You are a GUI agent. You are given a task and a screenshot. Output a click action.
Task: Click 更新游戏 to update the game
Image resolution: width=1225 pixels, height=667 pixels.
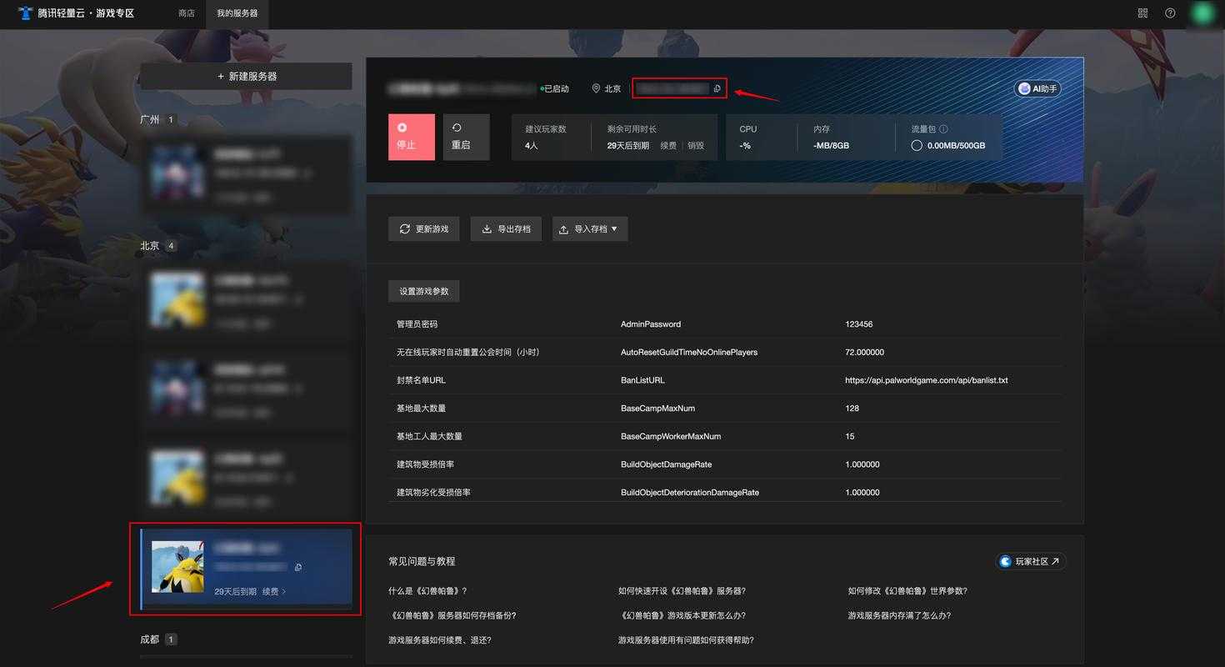[424, 228]
